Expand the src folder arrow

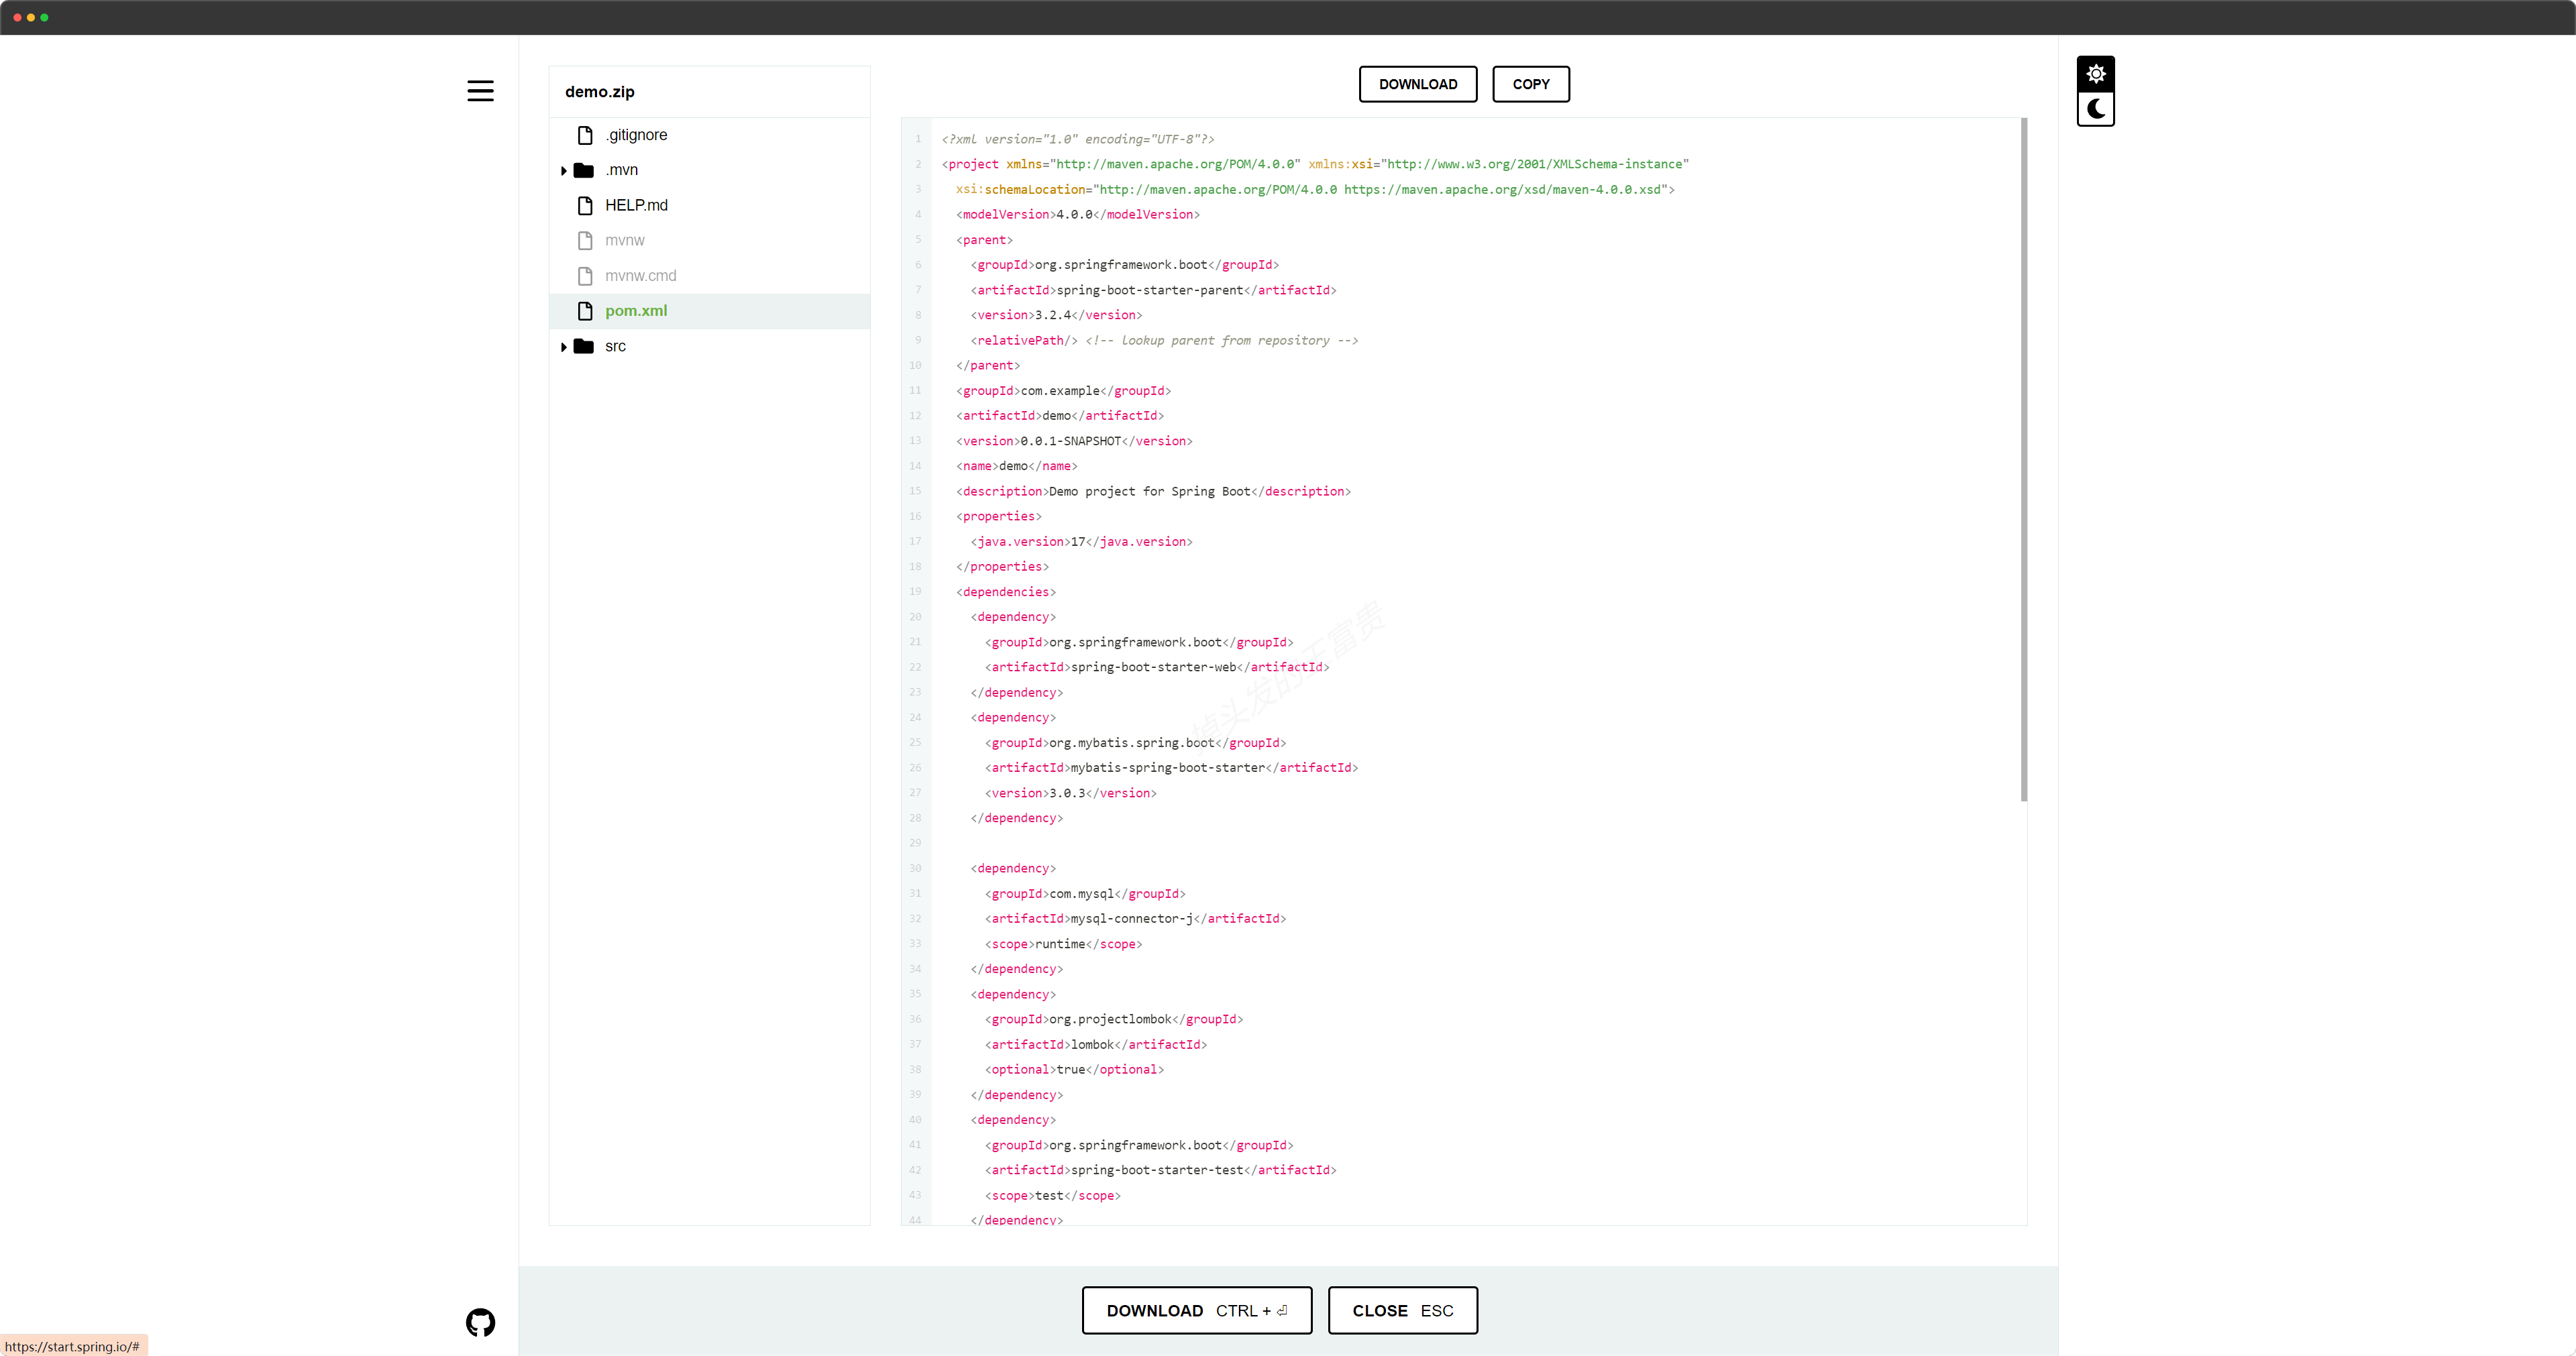[563, 347]
